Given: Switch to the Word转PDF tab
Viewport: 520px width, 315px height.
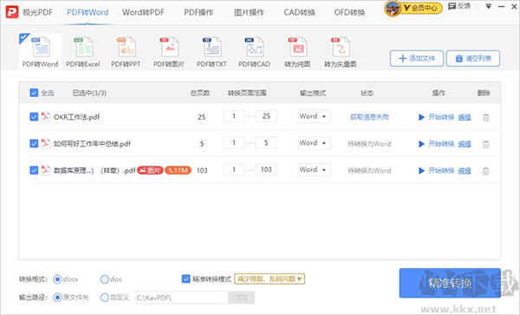Looking at the screenshot, I should click(x=143, y=13).
